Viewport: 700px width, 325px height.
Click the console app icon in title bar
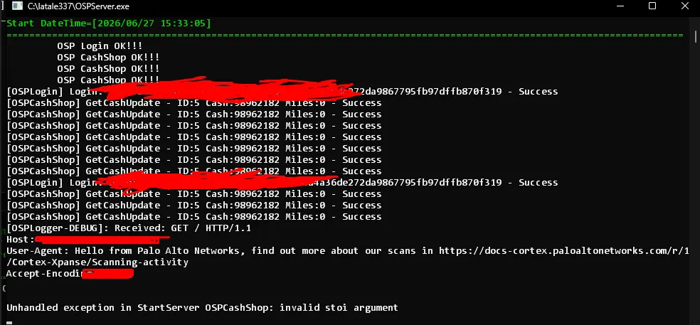coord(17,6)
